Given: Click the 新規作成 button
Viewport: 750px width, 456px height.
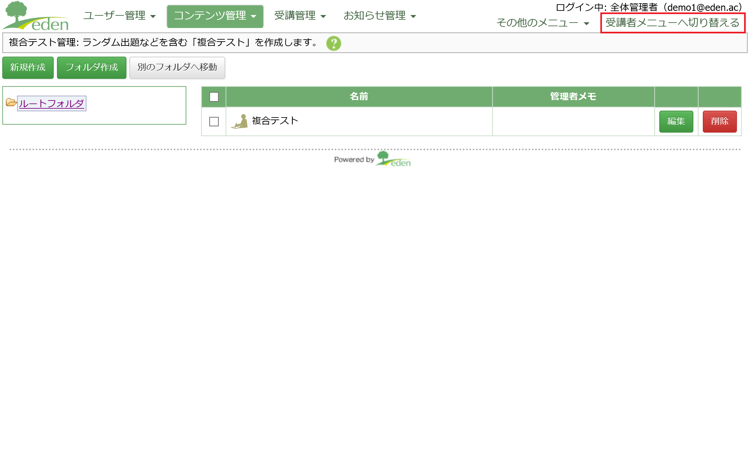Looking at the screenshot, I should pyautogui.click(x=28, y=67).
